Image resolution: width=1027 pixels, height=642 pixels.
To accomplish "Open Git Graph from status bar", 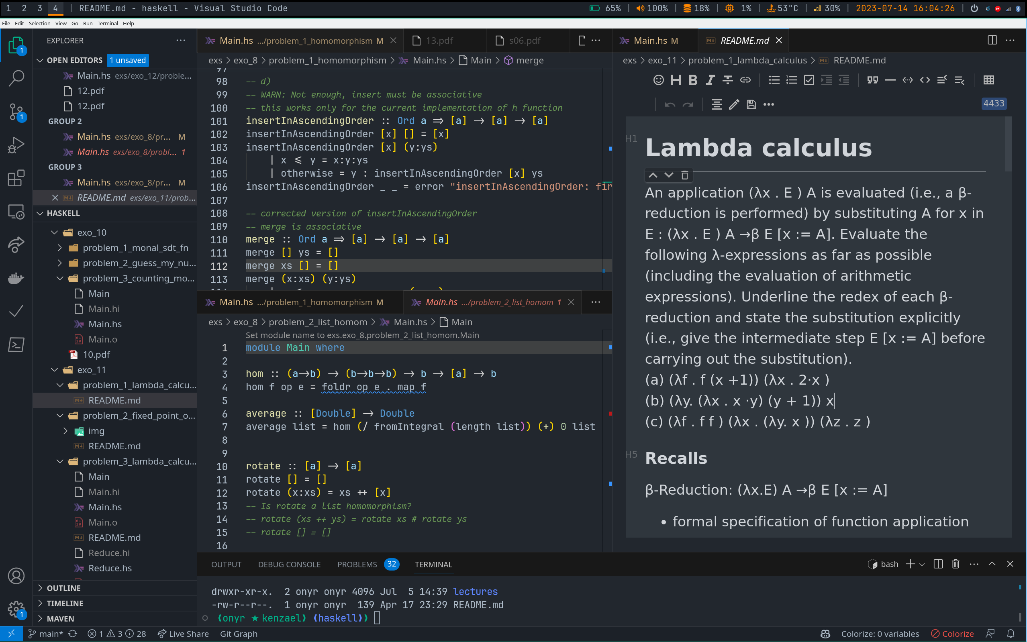I will [x=239, y=634].
